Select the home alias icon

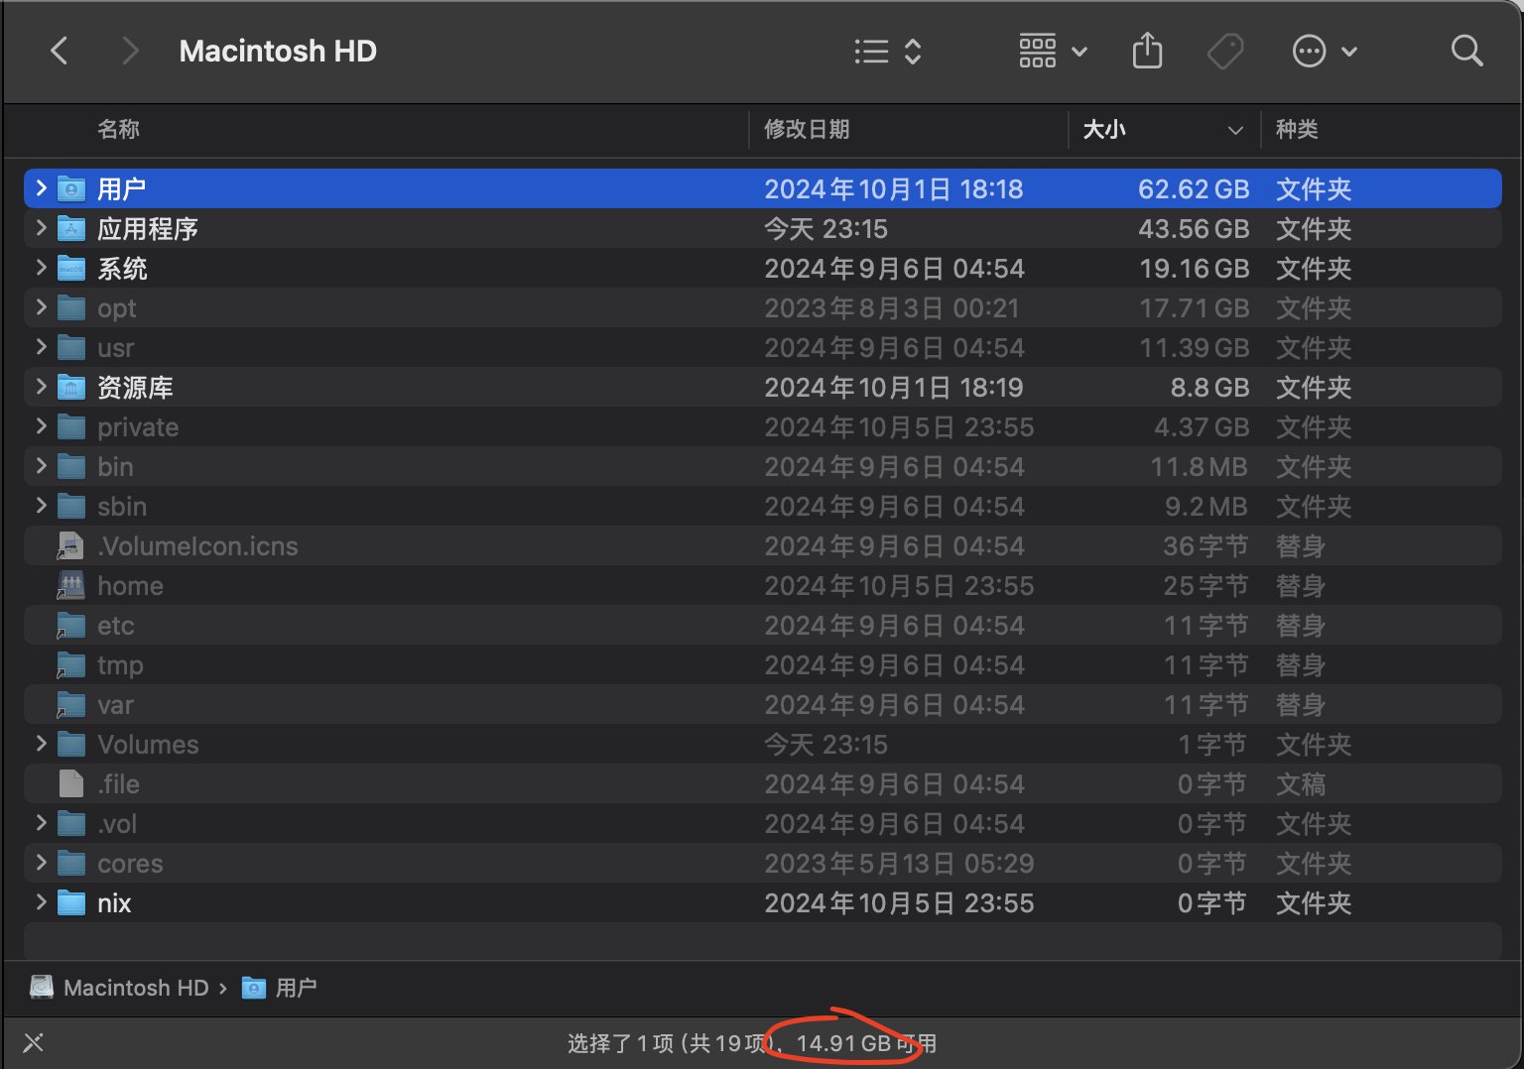tap(70, 586)
